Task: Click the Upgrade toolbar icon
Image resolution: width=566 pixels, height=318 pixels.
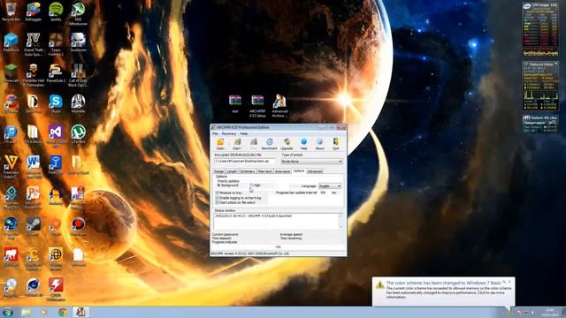Action: [287, 143]
